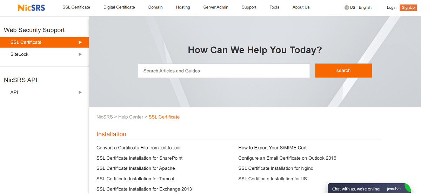
Task: Click the globe language icon
Action: click(x=347, y=7)
